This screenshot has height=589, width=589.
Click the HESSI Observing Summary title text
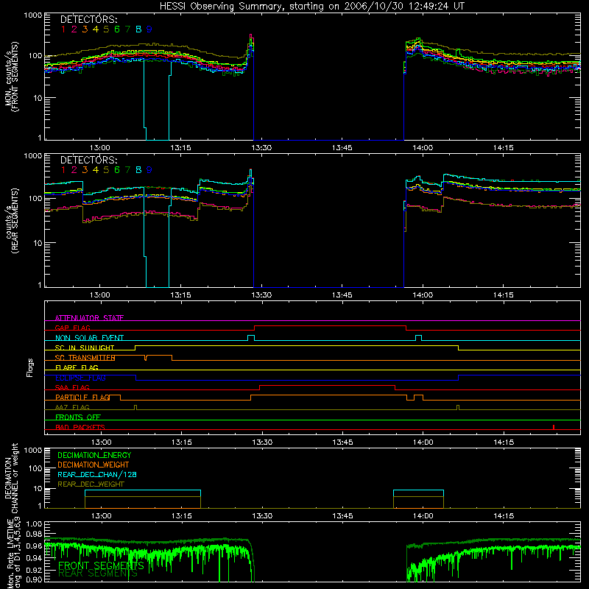311,7
